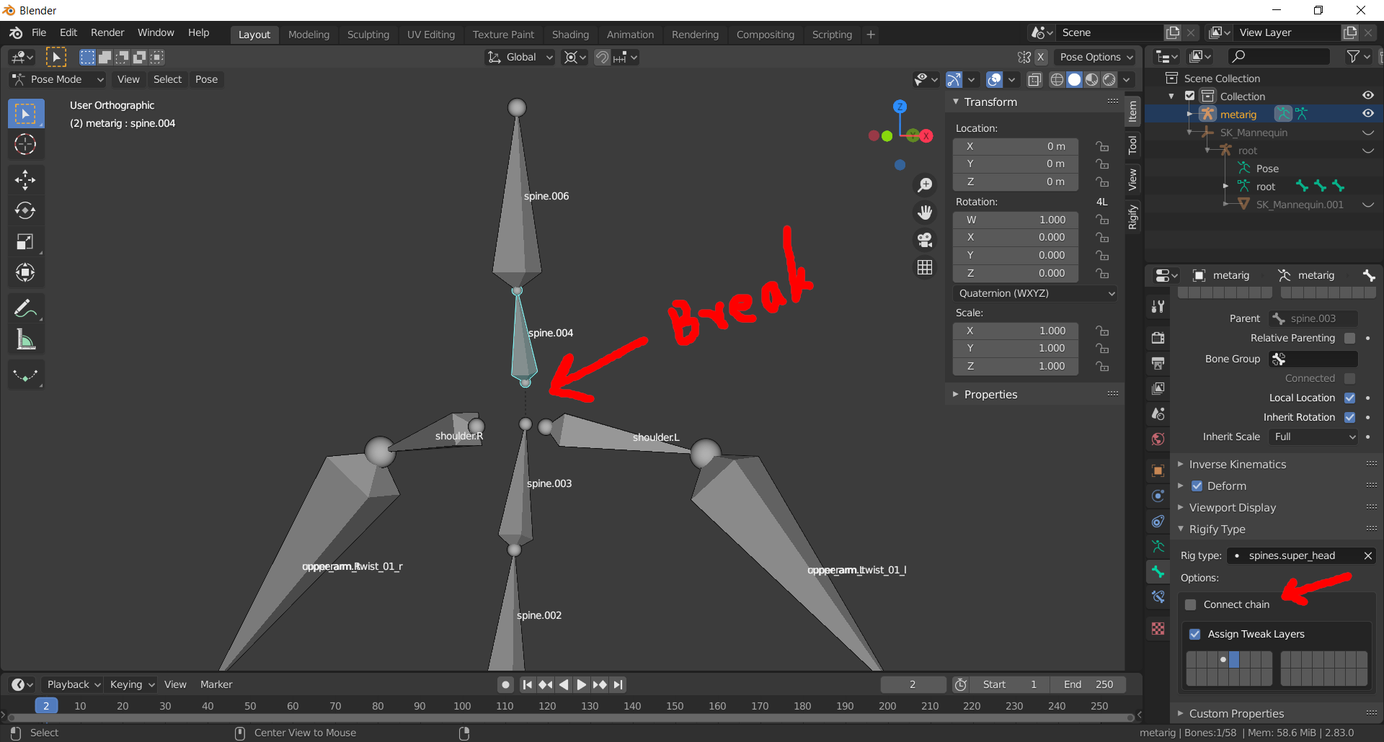Screen dimensions: 1384x742
Task: Clear the spines.super_head rig type
Action: (1367, 555)
